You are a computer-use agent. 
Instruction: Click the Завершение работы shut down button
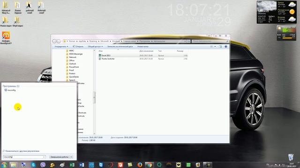point(60,157)
